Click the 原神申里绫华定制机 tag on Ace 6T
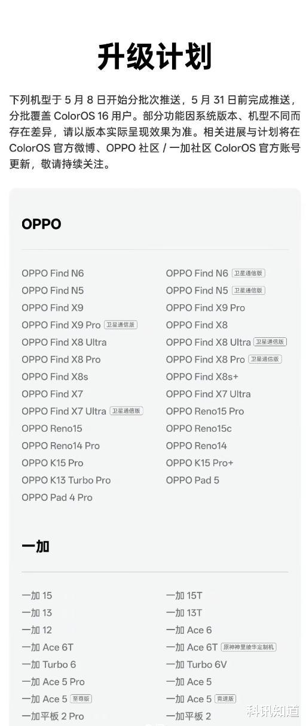This screenshot has width=306, height=726. click(249, 648)
